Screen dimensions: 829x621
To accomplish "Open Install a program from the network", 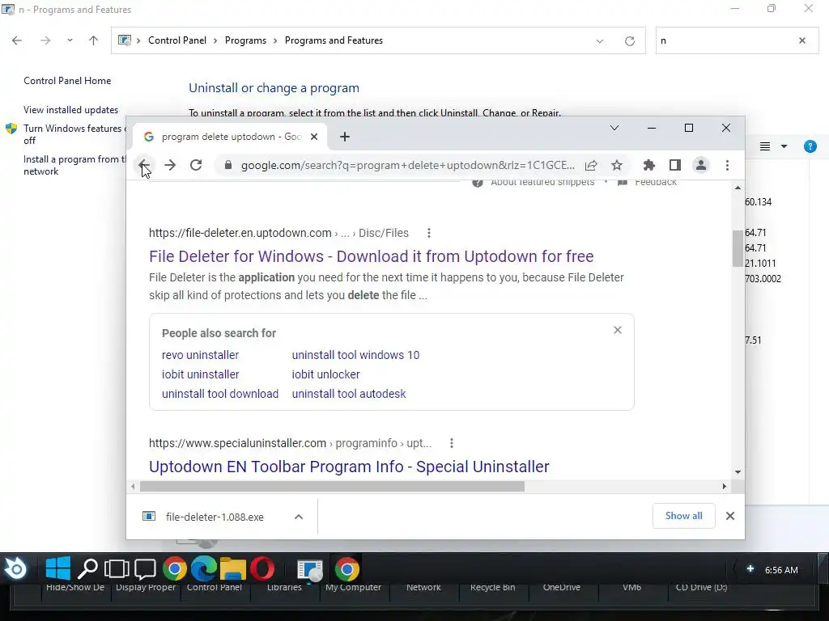I will [x=74, y=165].
